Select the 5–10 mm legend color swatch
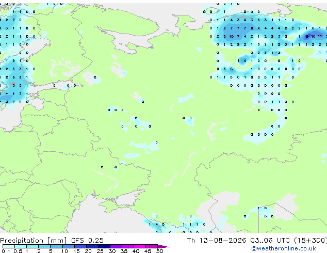 coord(56,246)
